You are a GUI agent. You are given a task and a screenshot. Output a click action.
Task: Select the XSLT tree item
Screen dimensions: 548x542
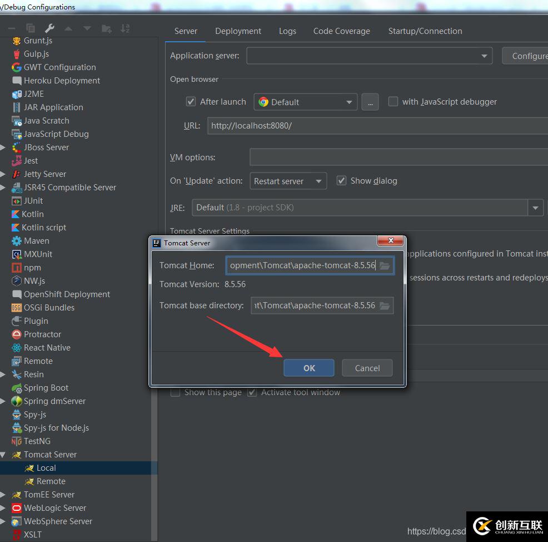click(32, 535)
